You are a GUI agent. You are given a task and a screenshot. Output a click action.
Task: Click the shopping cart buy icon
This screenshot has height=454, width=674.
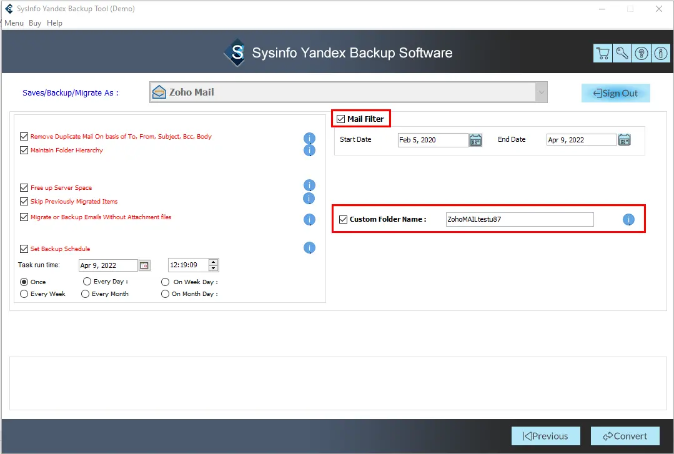click(603, 53)
